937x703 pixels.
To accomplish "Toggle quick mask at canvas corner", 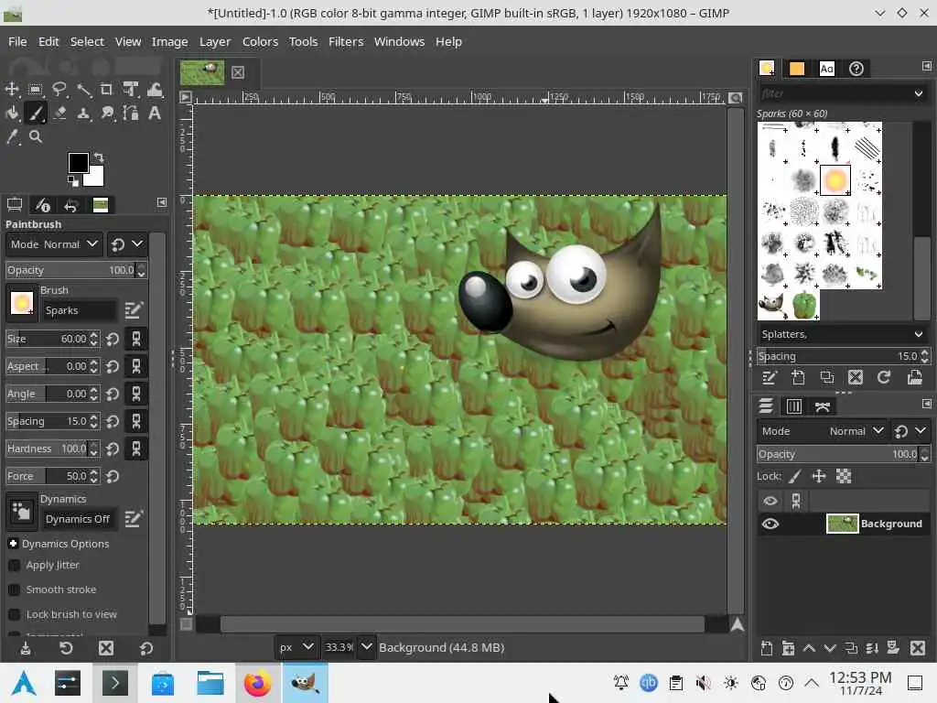I will [x=186, y=624].
